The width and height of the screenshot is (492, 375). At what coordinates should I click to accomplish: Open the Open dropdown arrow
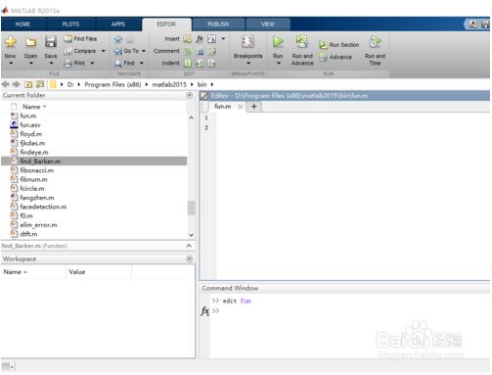click(31, 63)
